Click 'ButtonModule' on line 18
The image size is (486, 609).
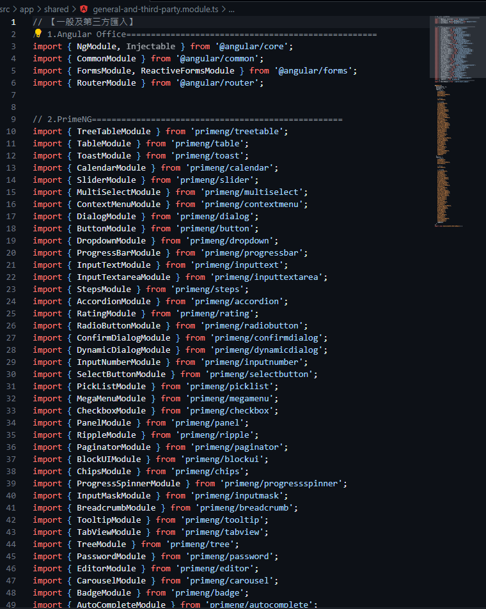[x=106, y=228]
